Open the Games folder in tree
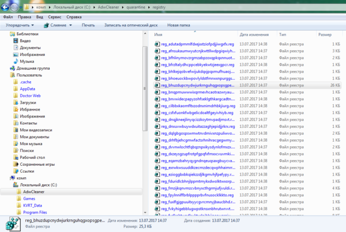Image resolution: width=346 pixels, height=232 pixels. click(29, 199)
